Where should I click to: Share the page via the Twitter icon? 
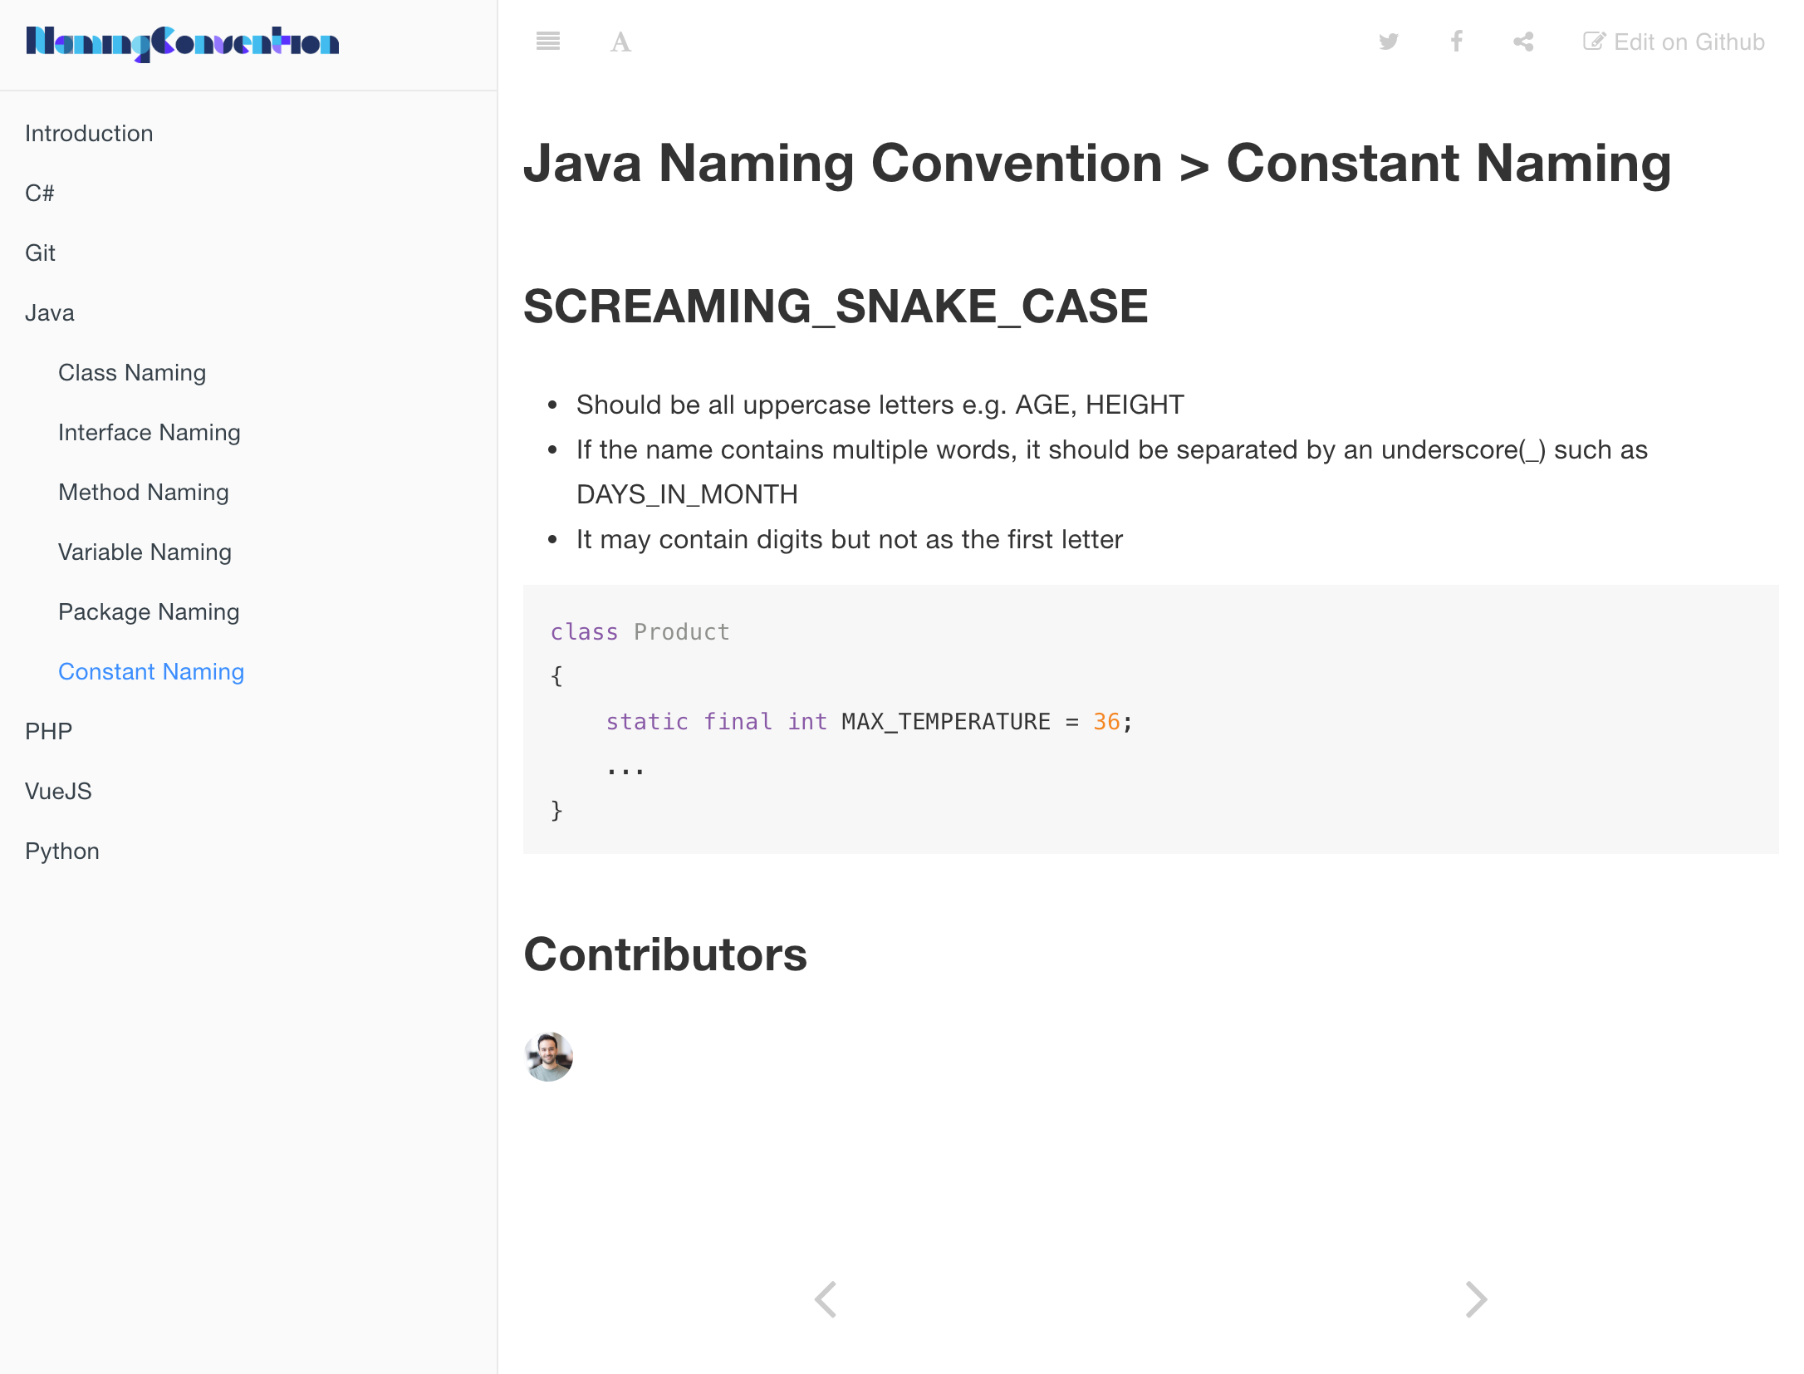pos(1389,42)
